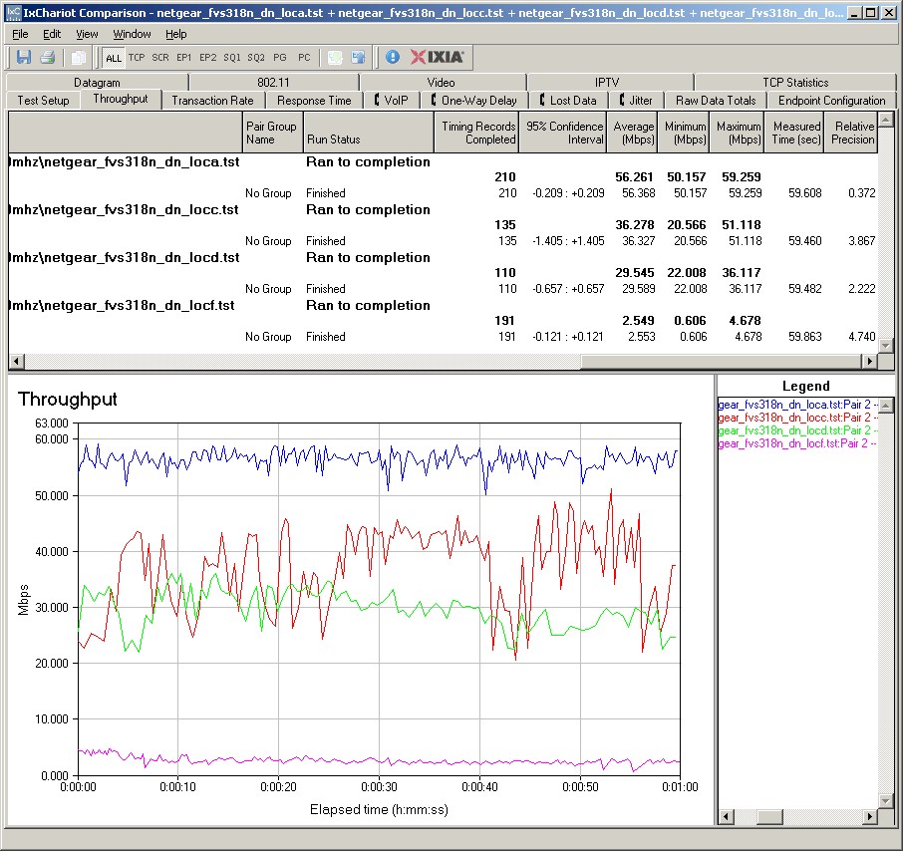Click the green puzzle-piece toolbar icon

tap(335, 57)
